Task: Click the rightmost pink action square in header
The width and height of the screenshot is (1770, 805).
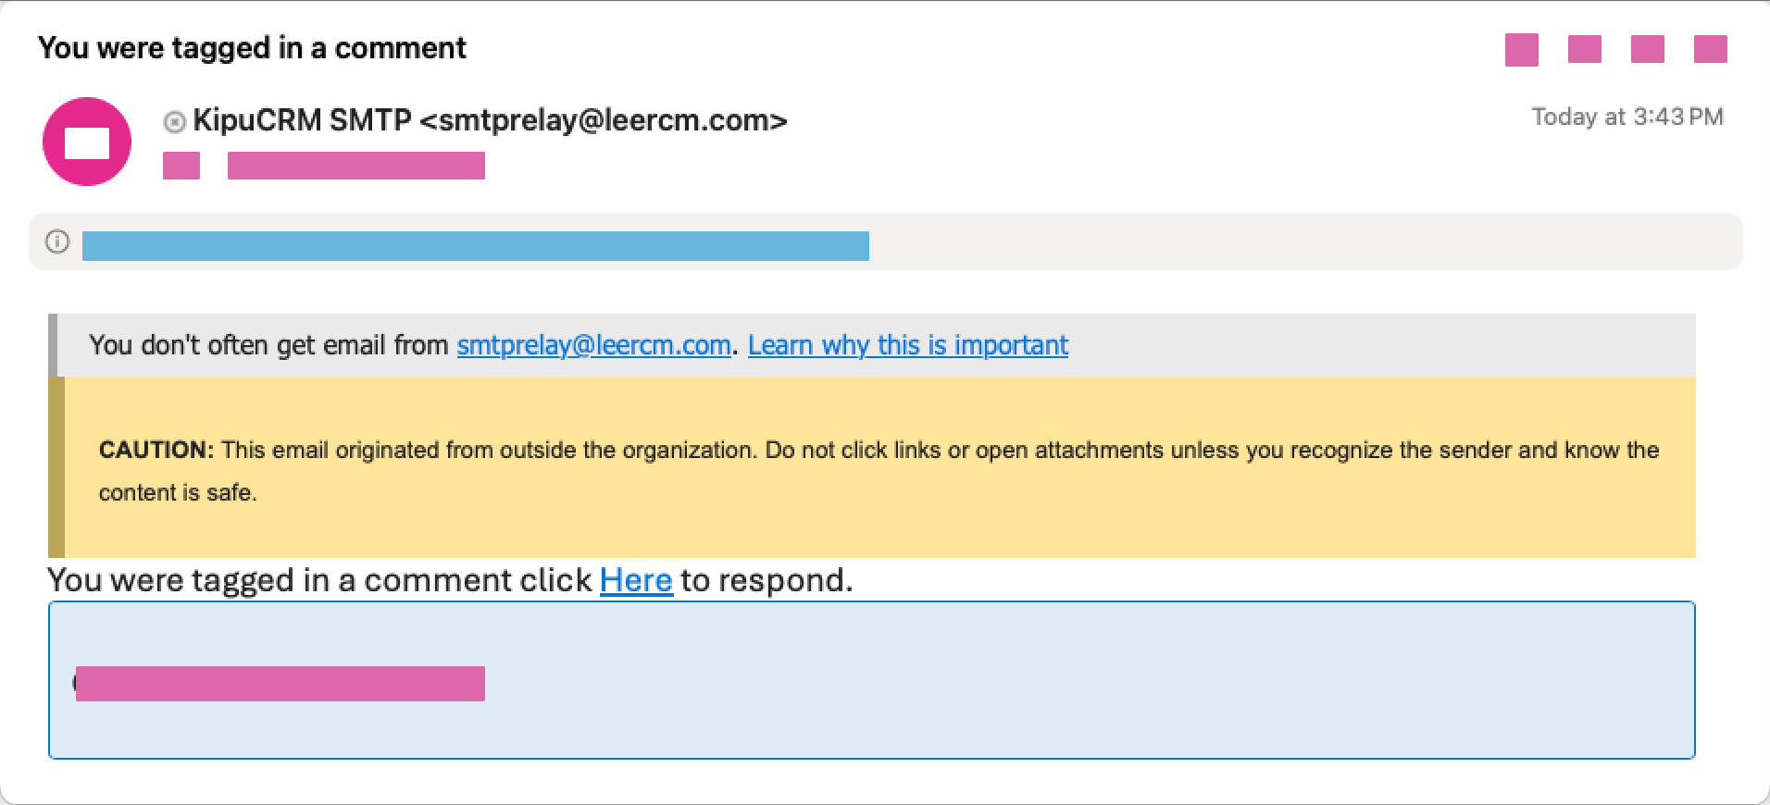Action: (1710, 49)
